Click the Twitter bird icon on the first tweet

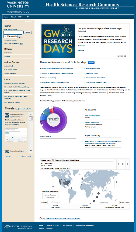click(26, 114)
